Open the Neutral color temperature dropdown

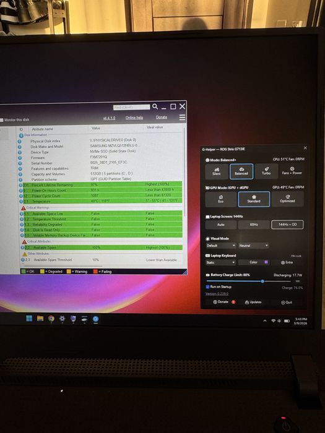[254, 246]
